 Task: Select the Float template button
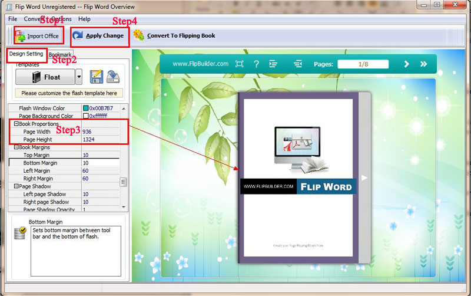[45, 77]
